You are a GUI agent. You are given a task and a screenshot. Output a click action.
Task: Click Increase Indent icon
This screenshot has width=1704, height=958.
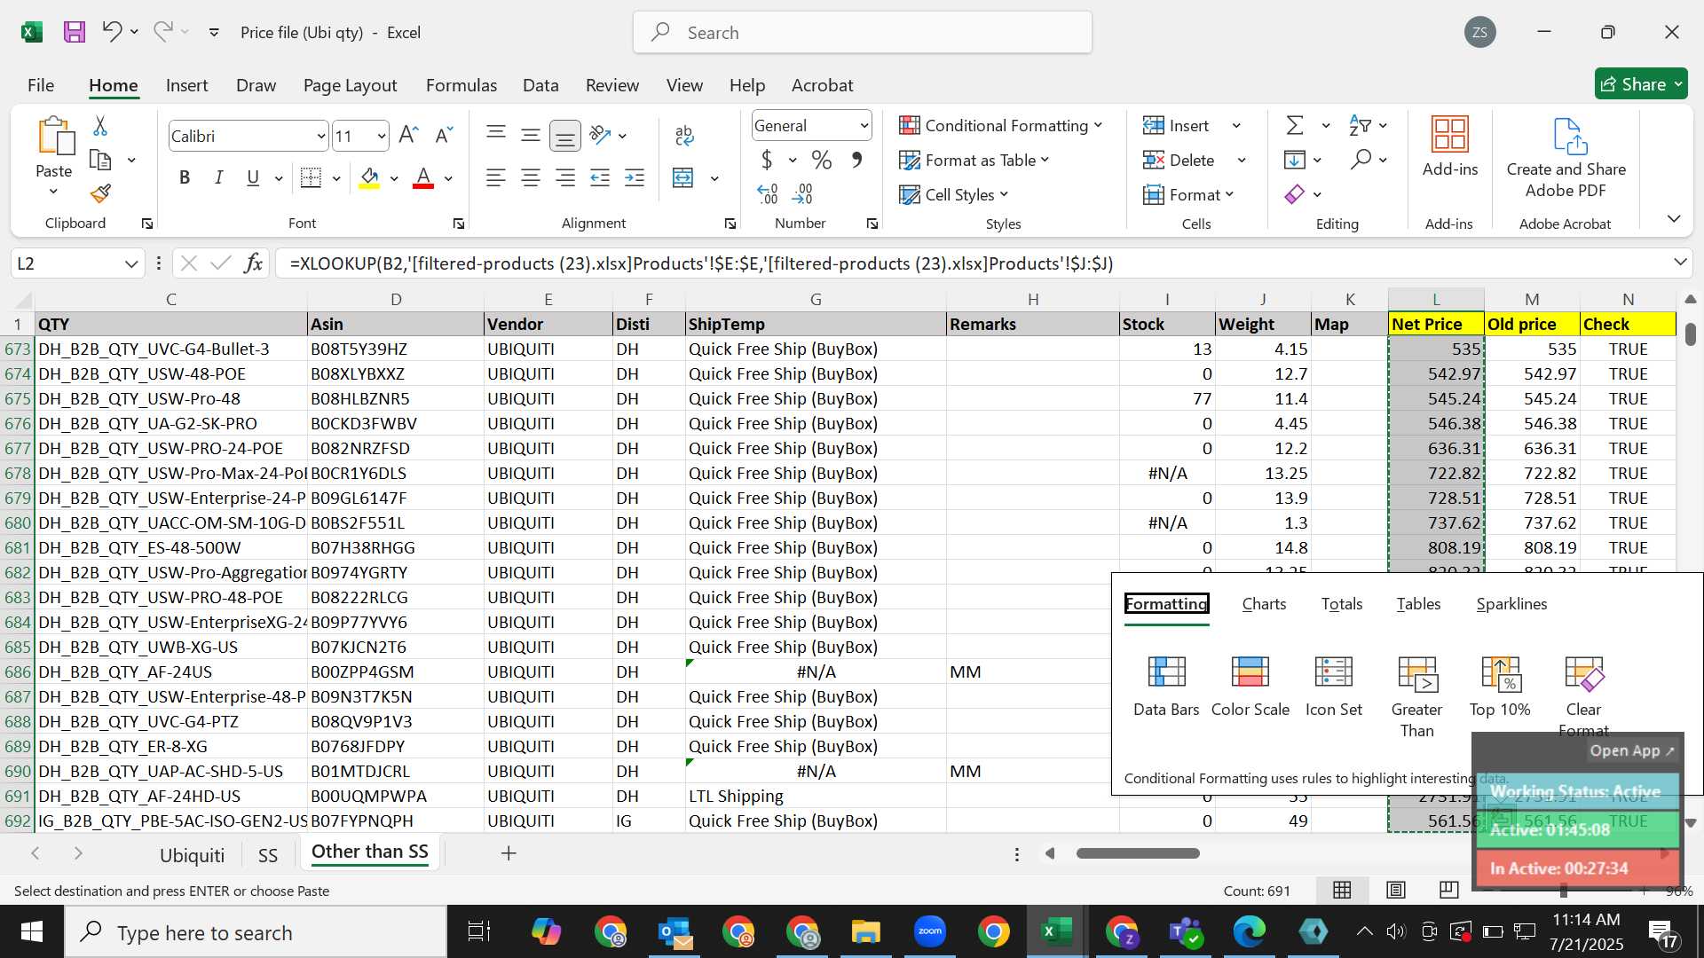(635, 178)
